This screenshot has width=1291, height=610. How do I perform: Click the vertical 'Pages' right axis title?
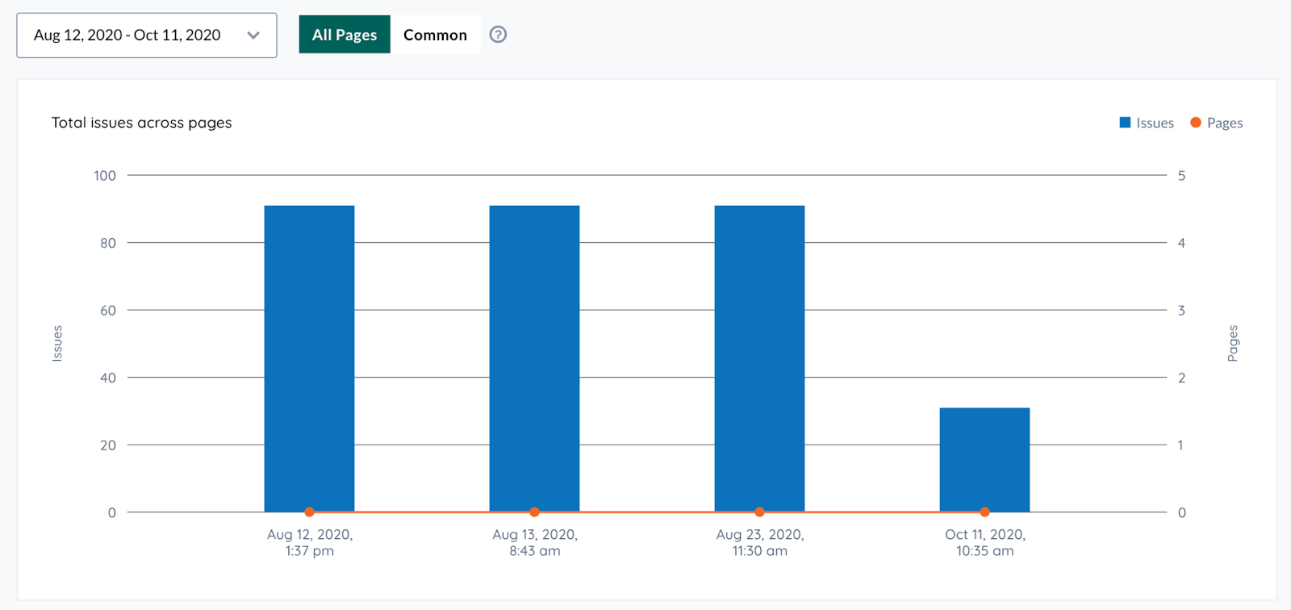coord(1233,344)
